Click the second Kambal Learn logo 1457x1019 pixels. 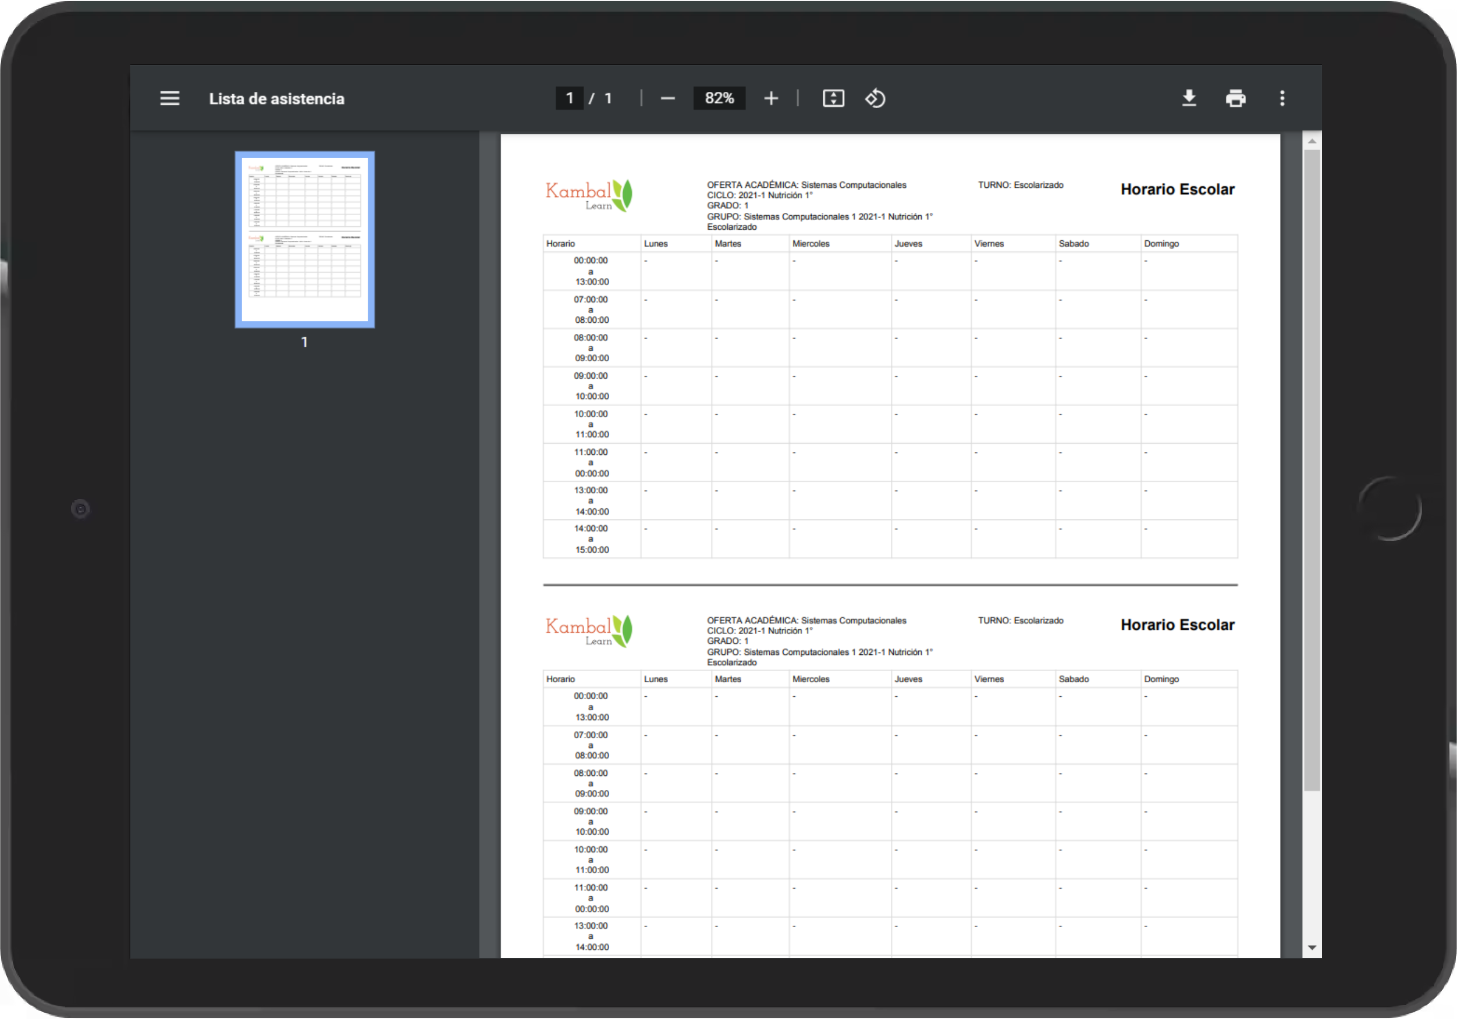589,630
